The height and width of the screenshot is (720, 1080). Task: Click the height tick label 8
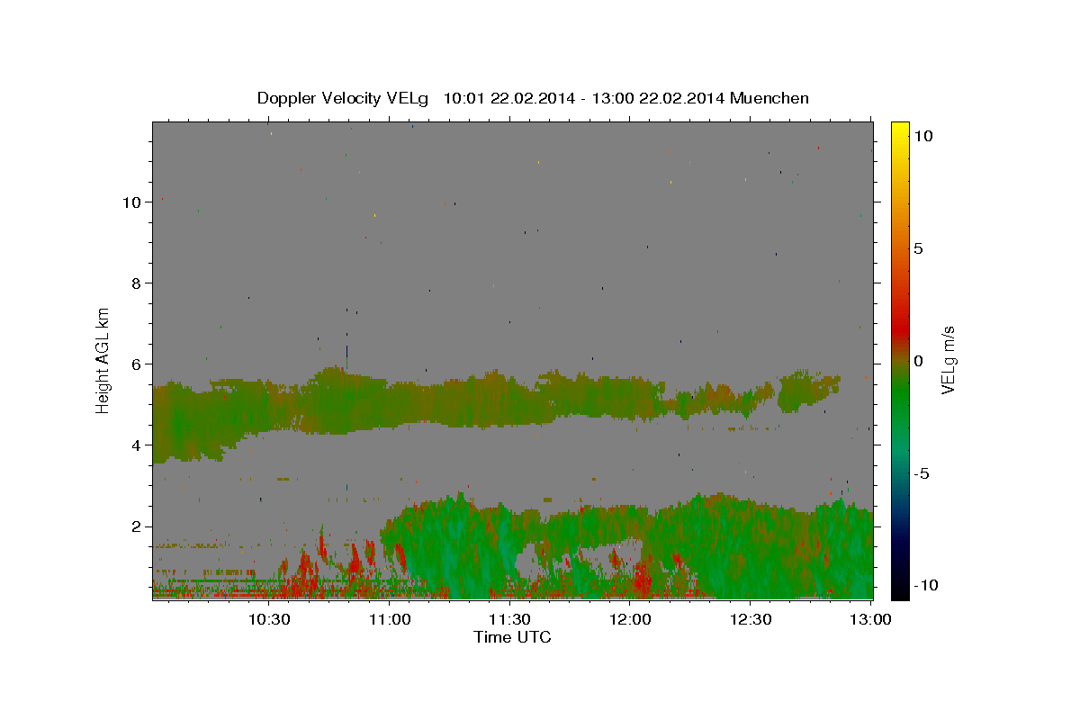(137, 283)
